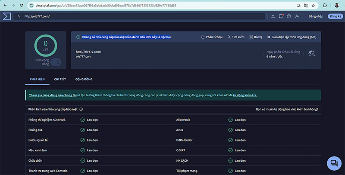Viewport: 345px width, 175px height.
Task: Open the chat bubble floating button
Action: [334, 163]
